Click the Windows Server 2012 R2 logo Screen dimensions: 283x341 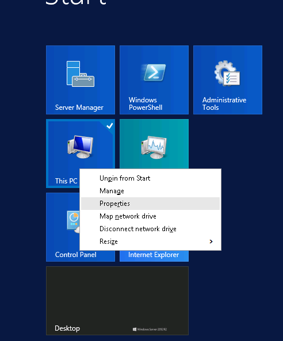click(x=150, y=329)
